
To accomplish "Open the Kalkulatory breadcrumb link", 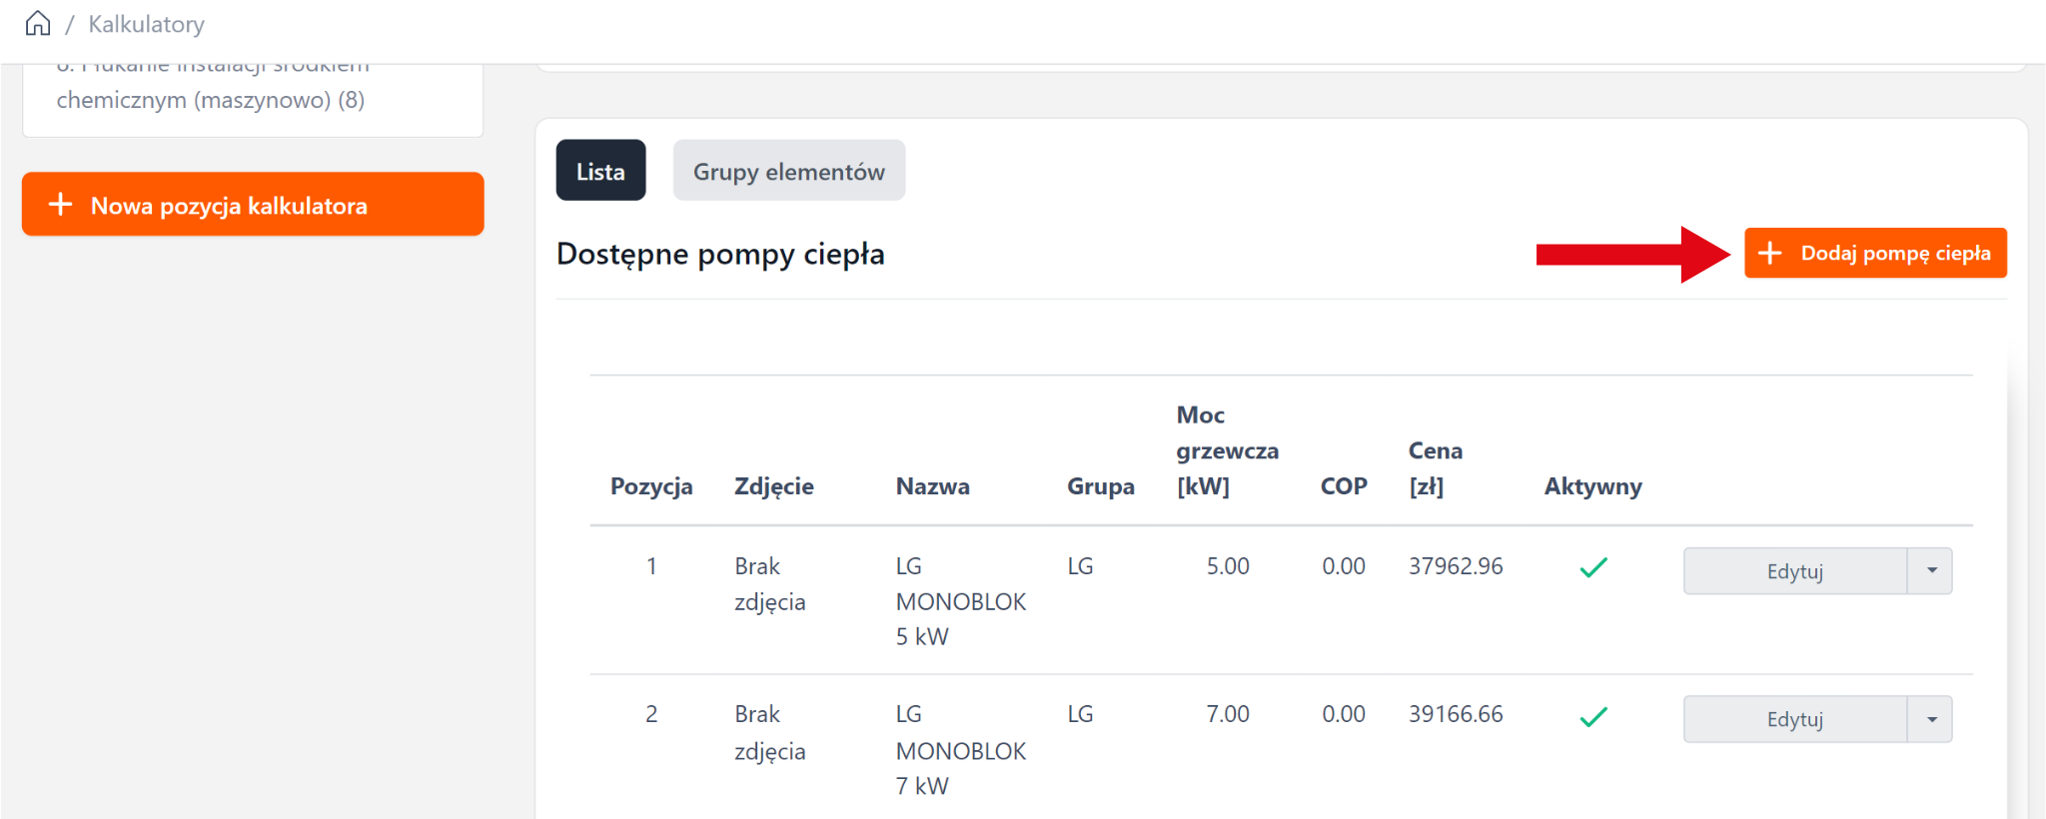I will coord(146,24).
